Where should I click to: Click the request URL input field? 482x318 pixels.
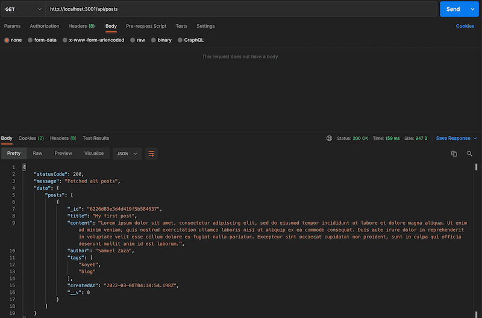241,9
